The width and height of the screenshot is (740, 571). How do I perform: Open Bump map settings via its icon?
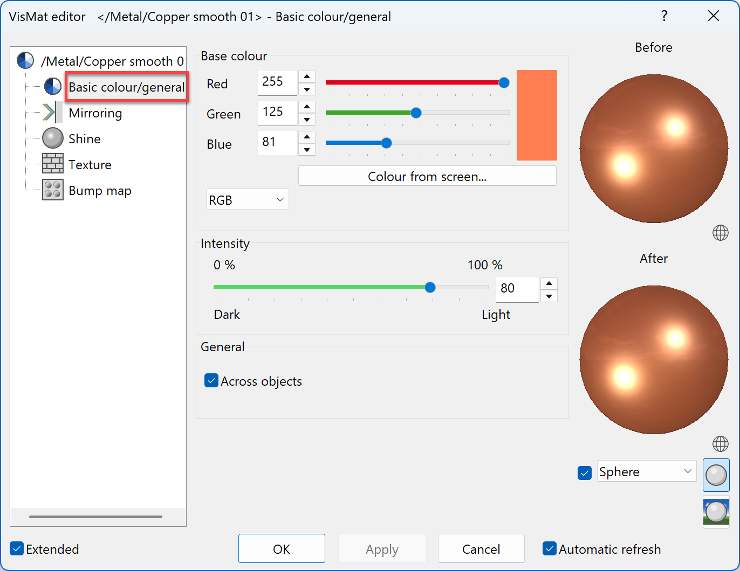point(52,190)
